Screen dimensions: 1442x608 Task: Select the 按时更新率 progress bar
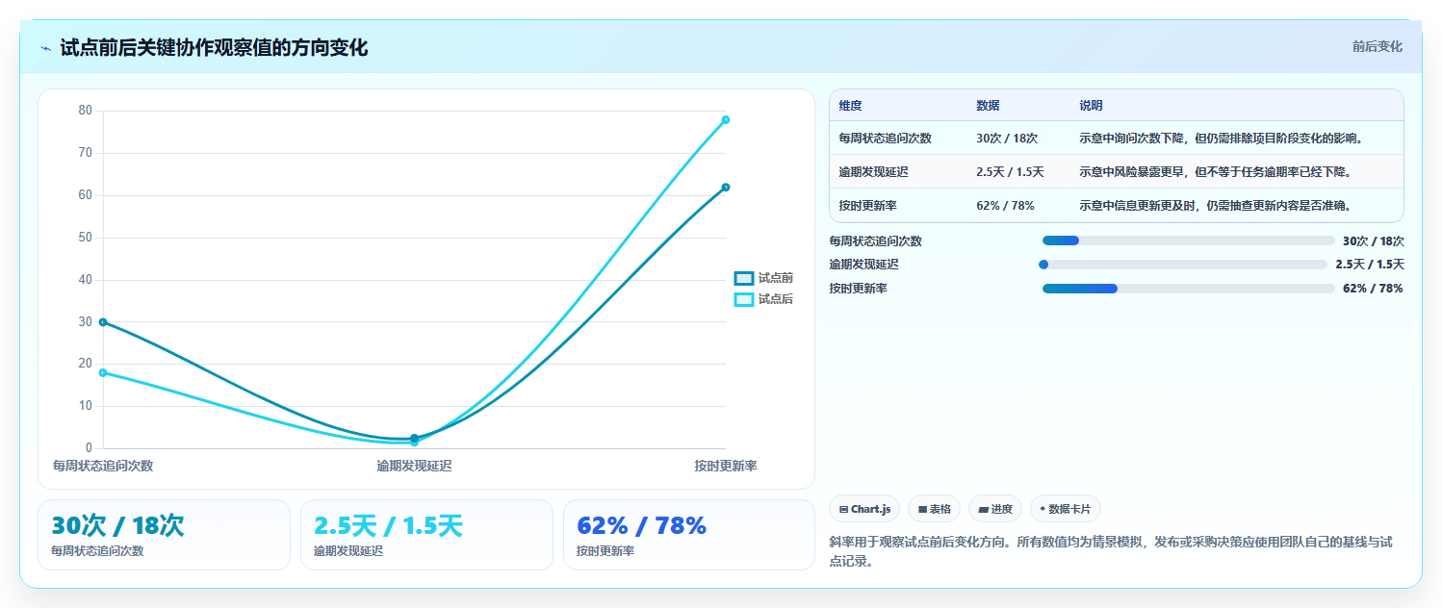point(1188,288)
